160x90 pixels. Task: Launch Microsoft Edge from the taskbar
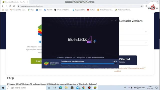point(60,88)
